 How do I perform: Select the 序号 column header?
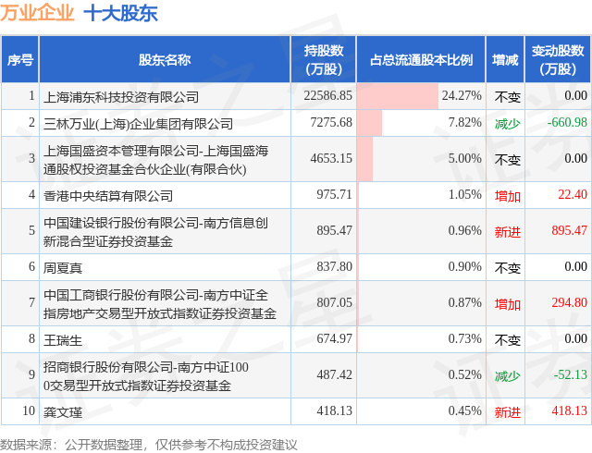coord(20,60)
